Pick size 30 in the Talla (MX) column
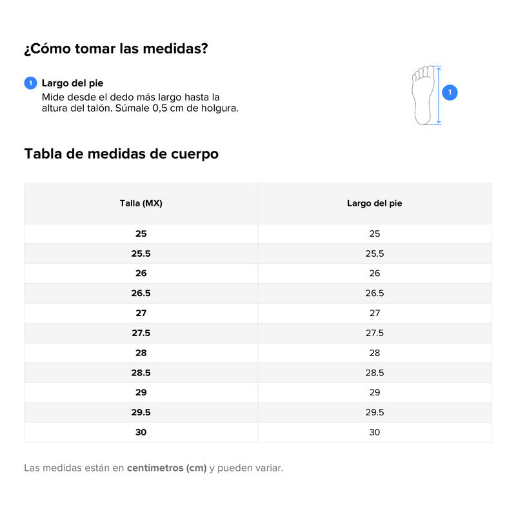The image size is (516, 516). [x=141, y=432]
